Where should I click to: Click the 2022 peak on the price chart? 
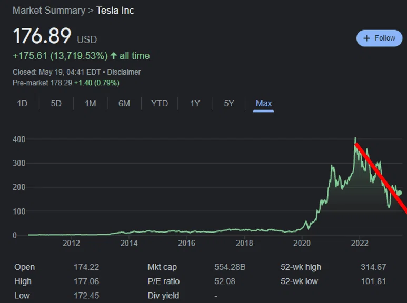(x=355, y=138)
